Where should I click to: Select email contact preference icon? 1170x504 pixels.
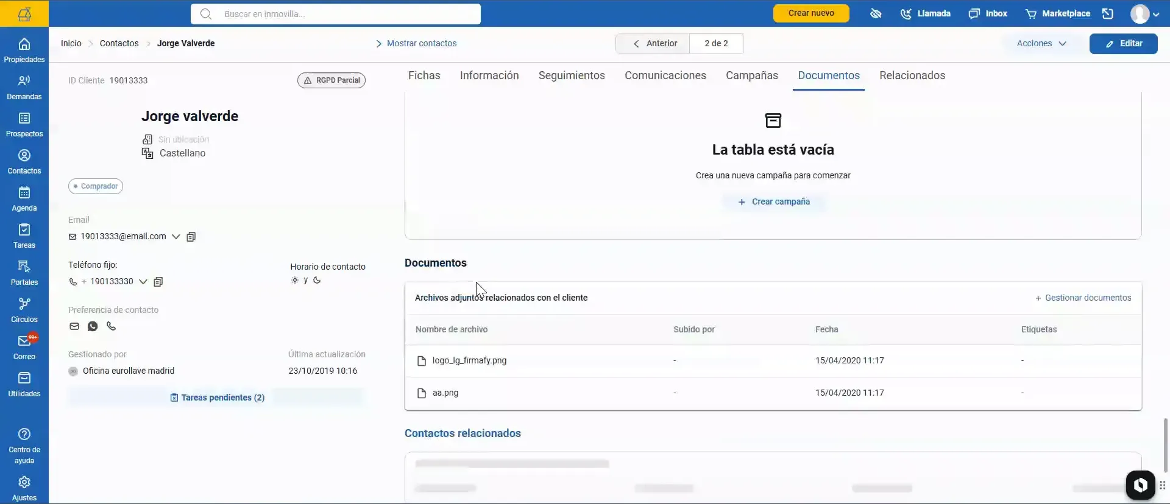coord(74,326)
